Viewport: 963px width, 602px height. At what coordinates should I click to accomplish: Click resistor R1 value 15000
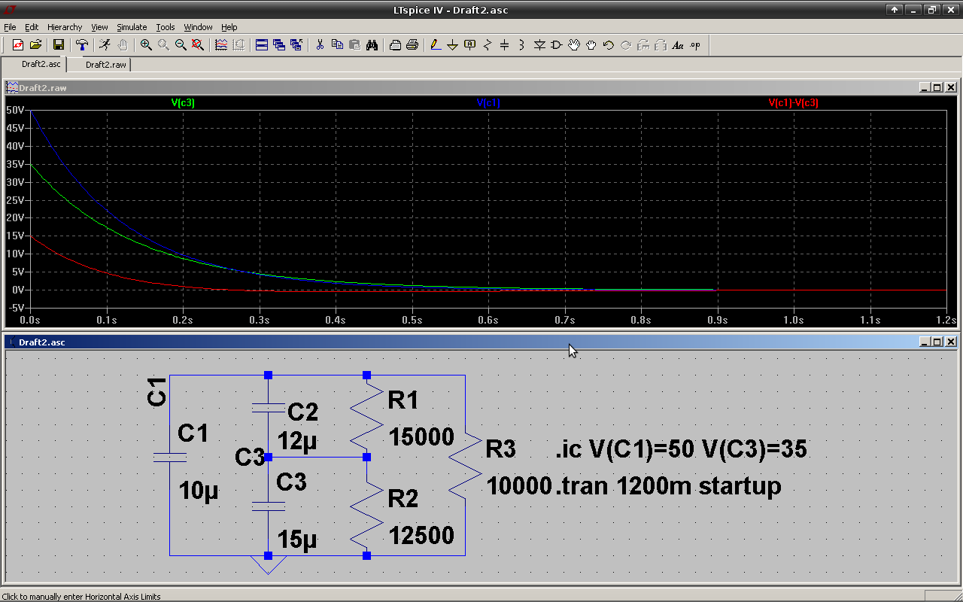(x=421, y=437)
